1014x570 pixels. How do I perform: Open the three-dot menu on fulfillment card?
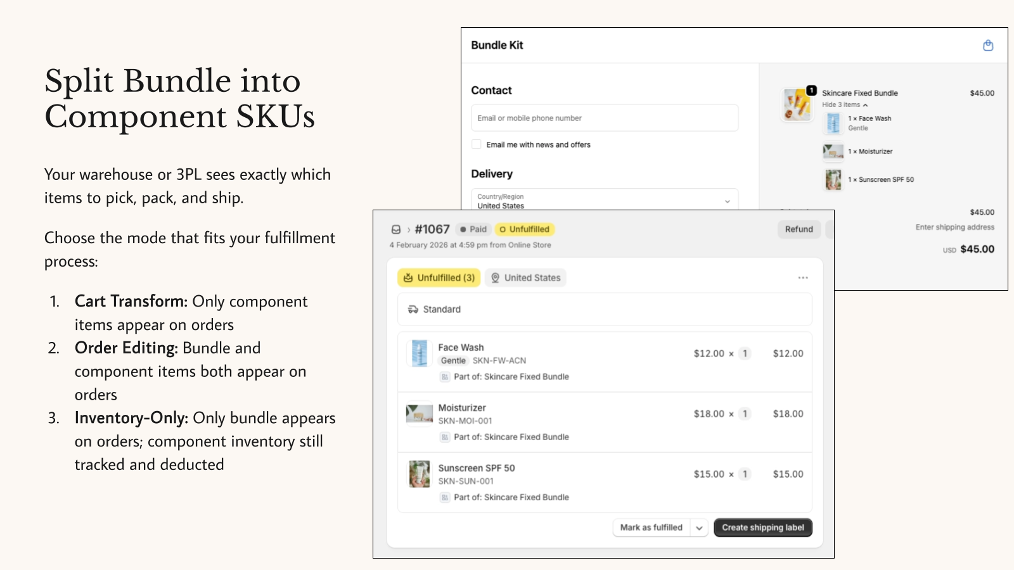[x=803, y=277]
